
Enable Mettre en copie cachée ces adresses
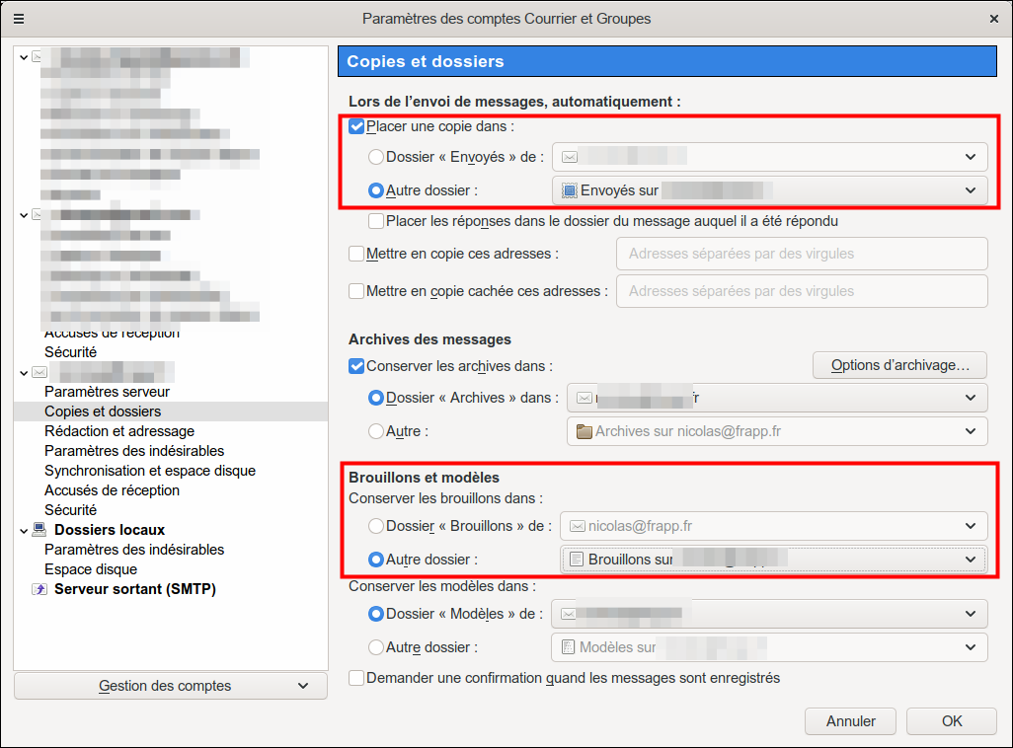click(x=357, y=291)
